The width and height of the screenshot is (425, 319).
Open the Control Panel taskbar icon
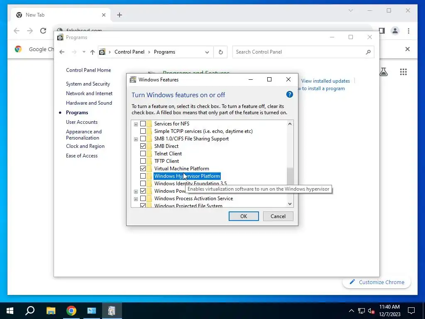click(x=92, y=310)
